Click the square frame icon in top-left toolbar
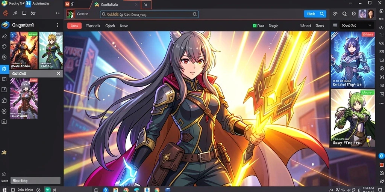Viewport: 385px width, 192px height. [24, 13]
